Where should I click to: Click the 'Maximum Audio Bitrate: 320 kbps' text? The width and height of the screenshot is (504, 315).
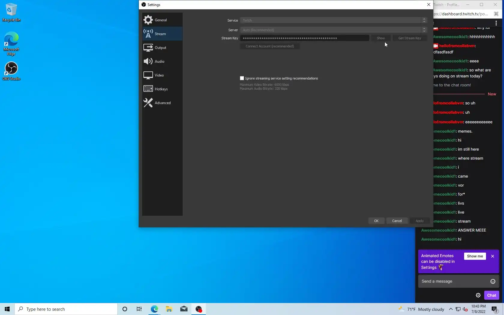pyautogui.click(x=263, y=89)
